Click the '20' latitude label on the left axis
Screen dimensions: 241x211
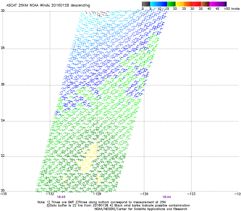pyautogui.click(x=3, y=191)
